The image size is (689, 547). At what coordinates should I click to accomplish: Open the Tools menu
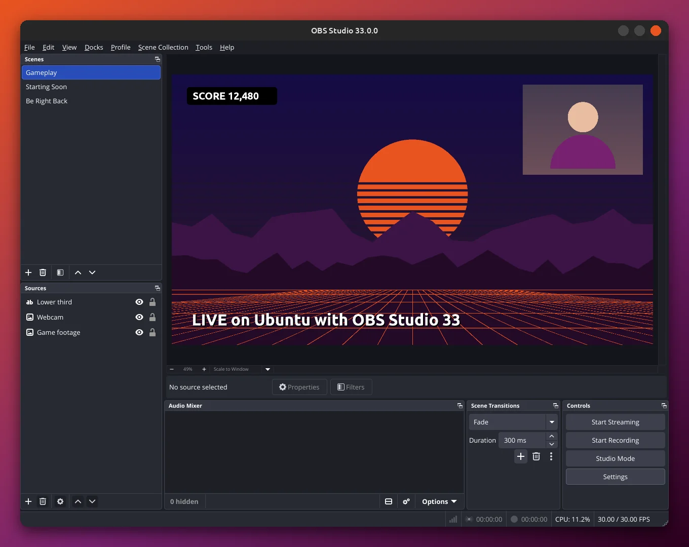coord(204,47)
